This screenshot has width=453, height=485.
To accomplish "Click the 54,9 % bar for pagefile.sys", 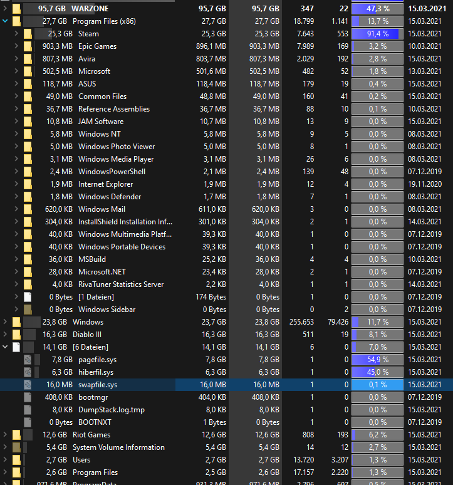I will 378,360.
